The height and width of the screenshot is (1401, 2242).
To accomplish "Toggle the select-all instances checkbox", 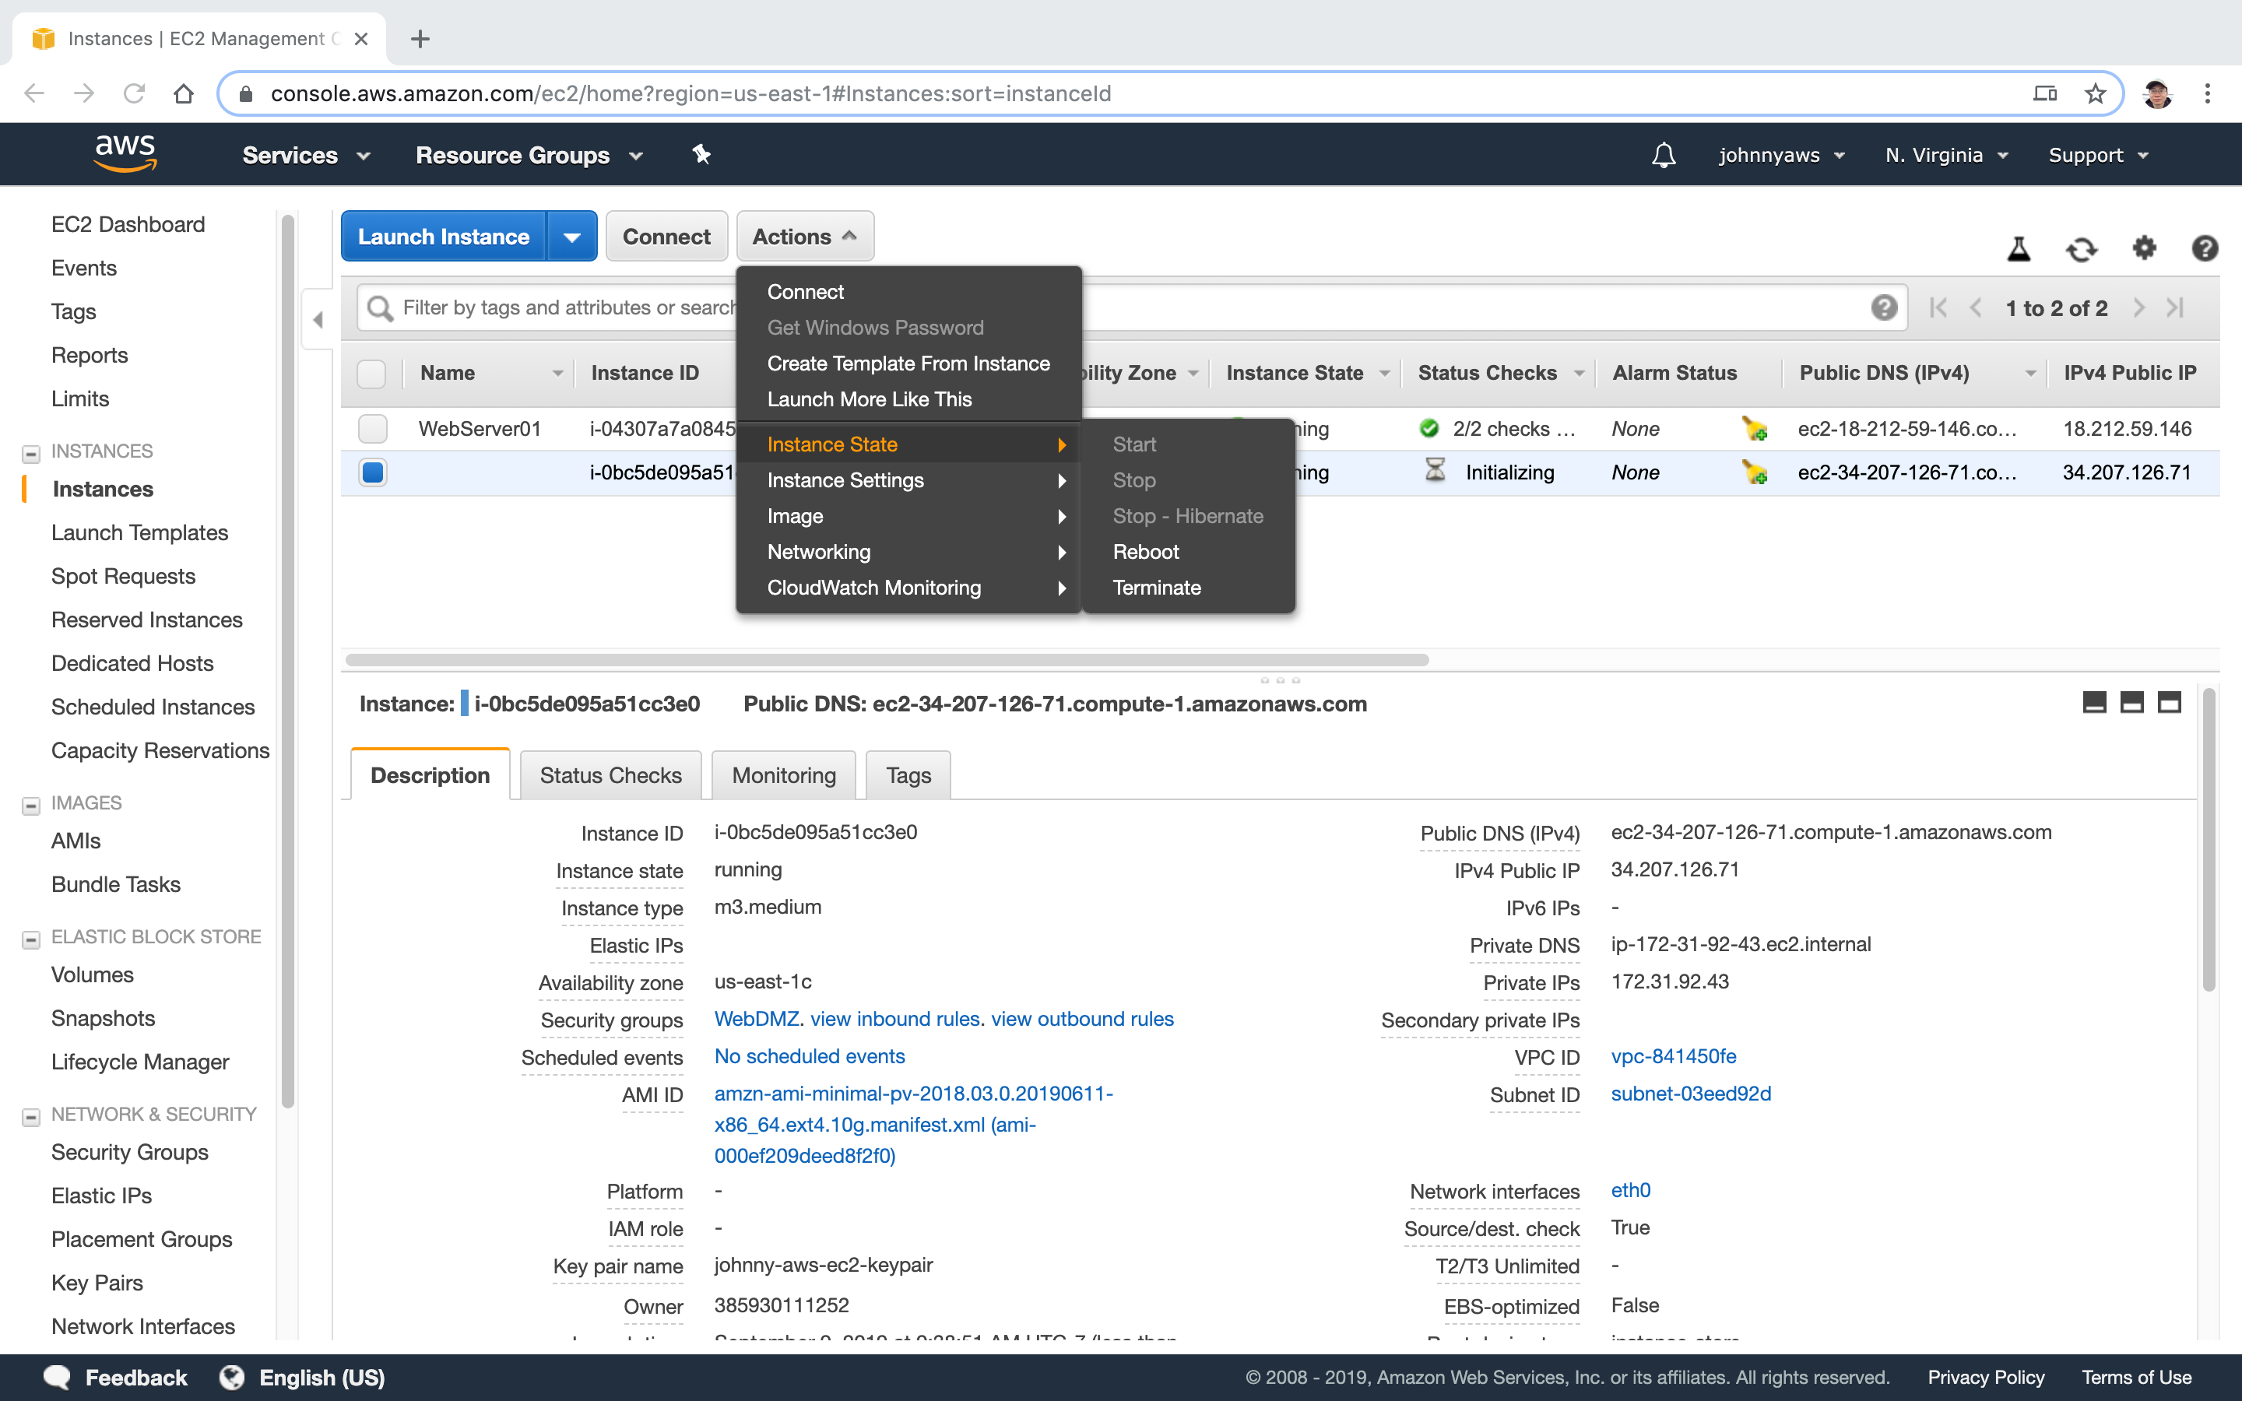I will [371, 374].
